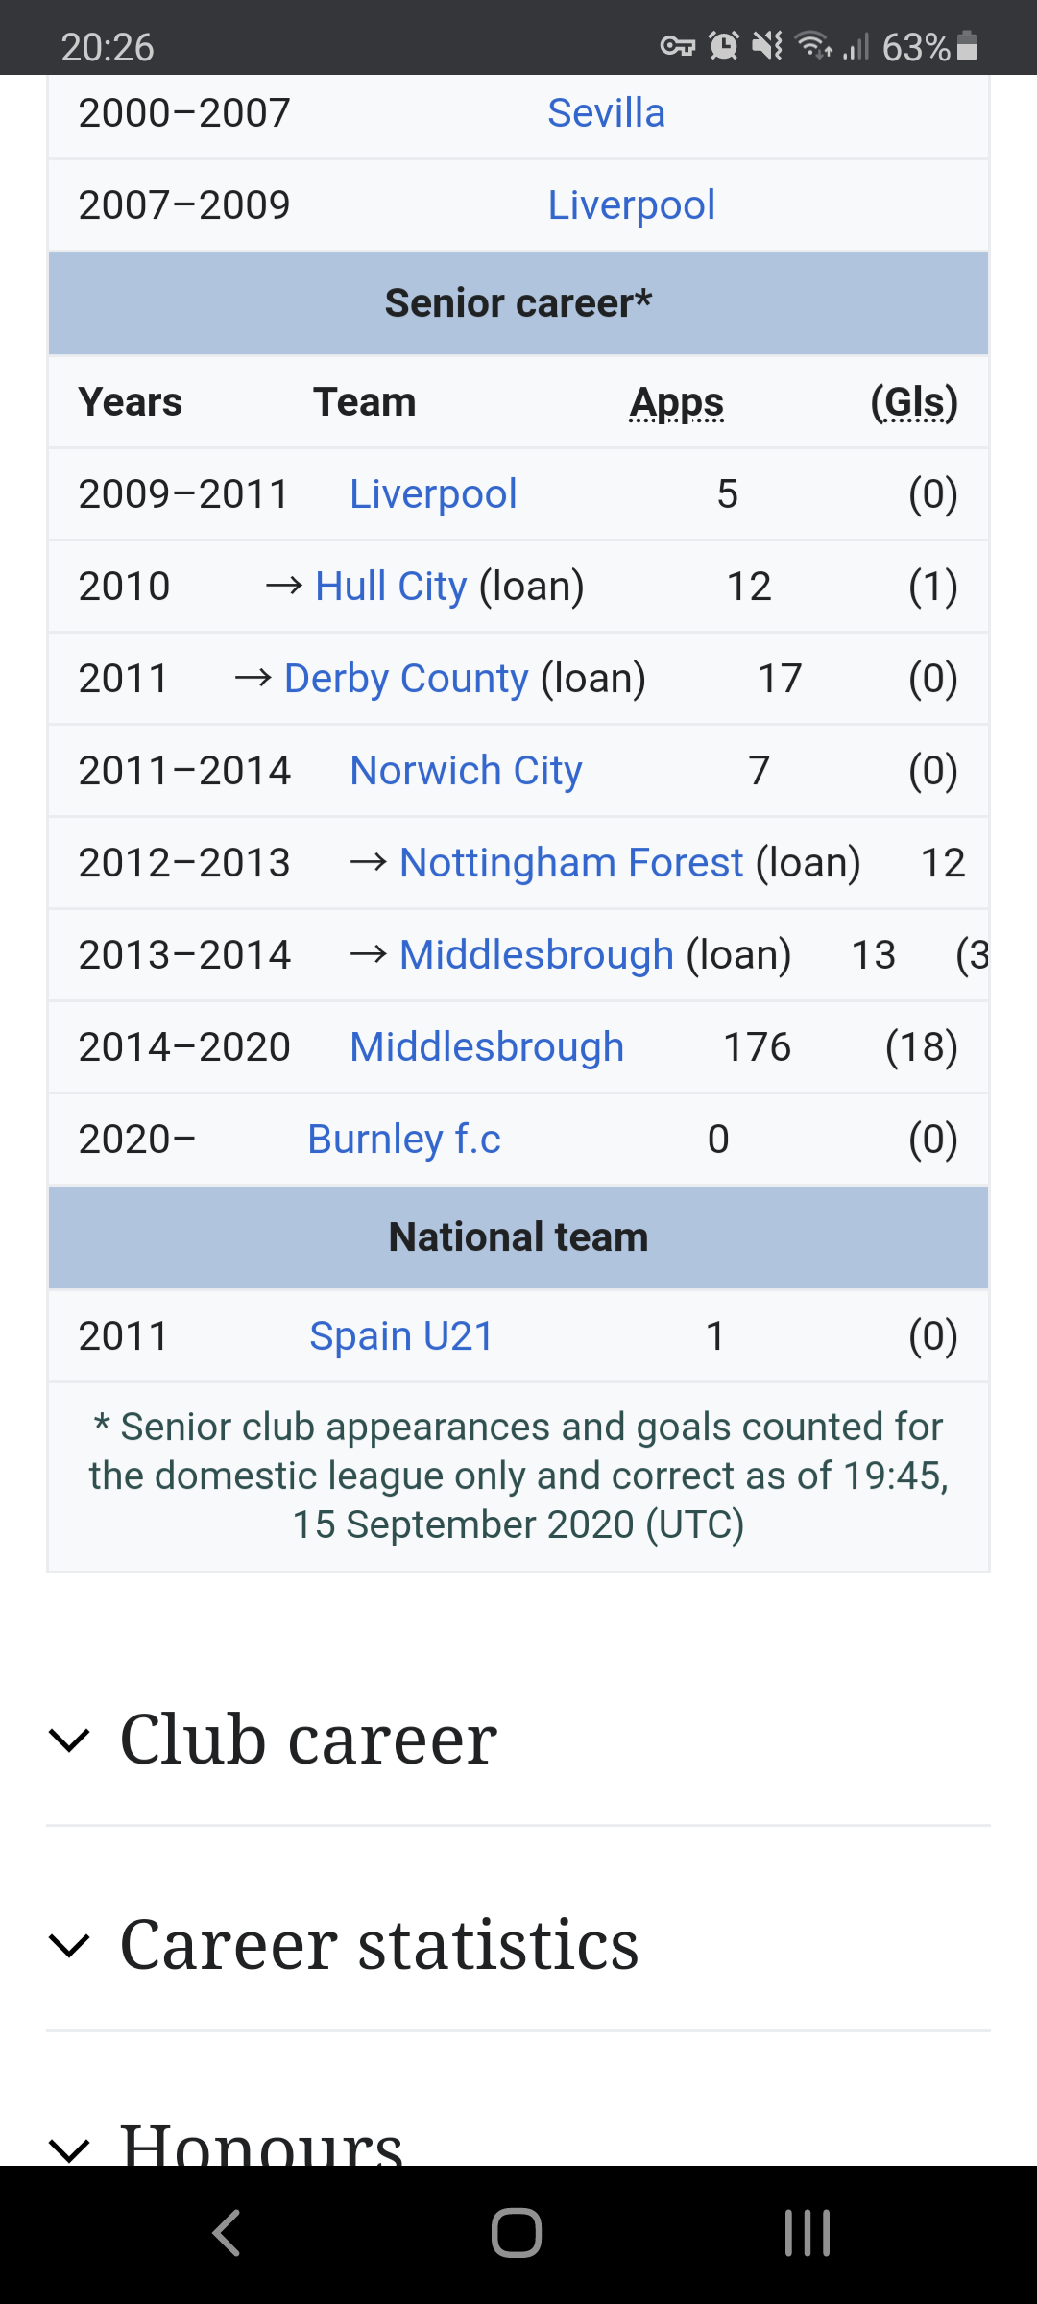Tap the Apps abbreviation column header
This screenshot has height=2304, width=1037.
(677, 402)
